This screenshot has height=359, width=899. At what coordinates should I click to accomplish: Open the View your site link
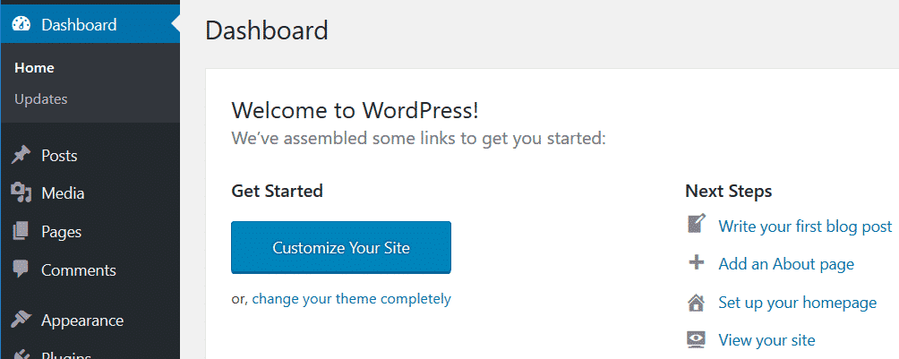pos(766,340)
